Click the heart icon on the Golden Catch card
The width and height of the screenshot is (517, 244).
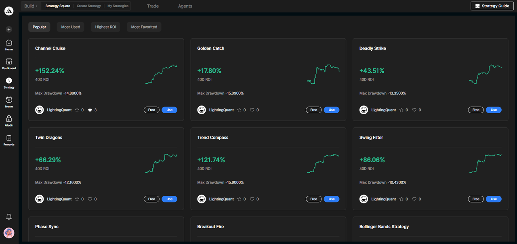coord(252,110)
